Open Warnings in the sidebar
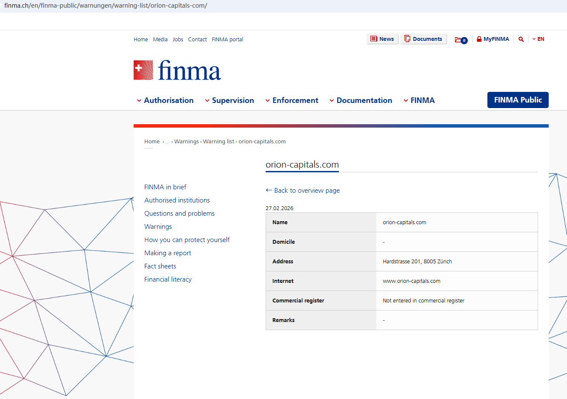The image size is (567, 399). point(158,227)
